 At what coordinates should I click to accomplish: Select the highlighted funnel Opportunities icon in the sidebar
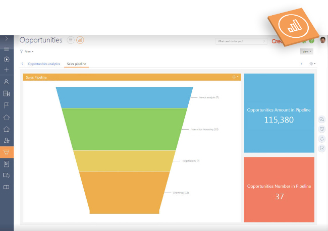7,152
